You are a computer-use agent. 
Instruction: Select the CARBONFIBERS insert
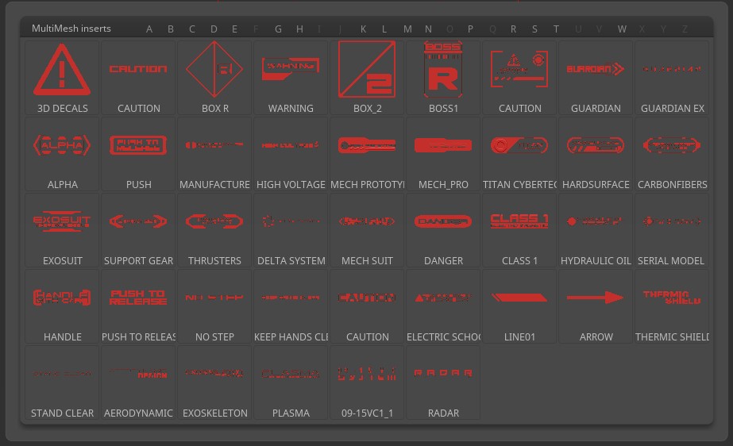tap(672, 154)
